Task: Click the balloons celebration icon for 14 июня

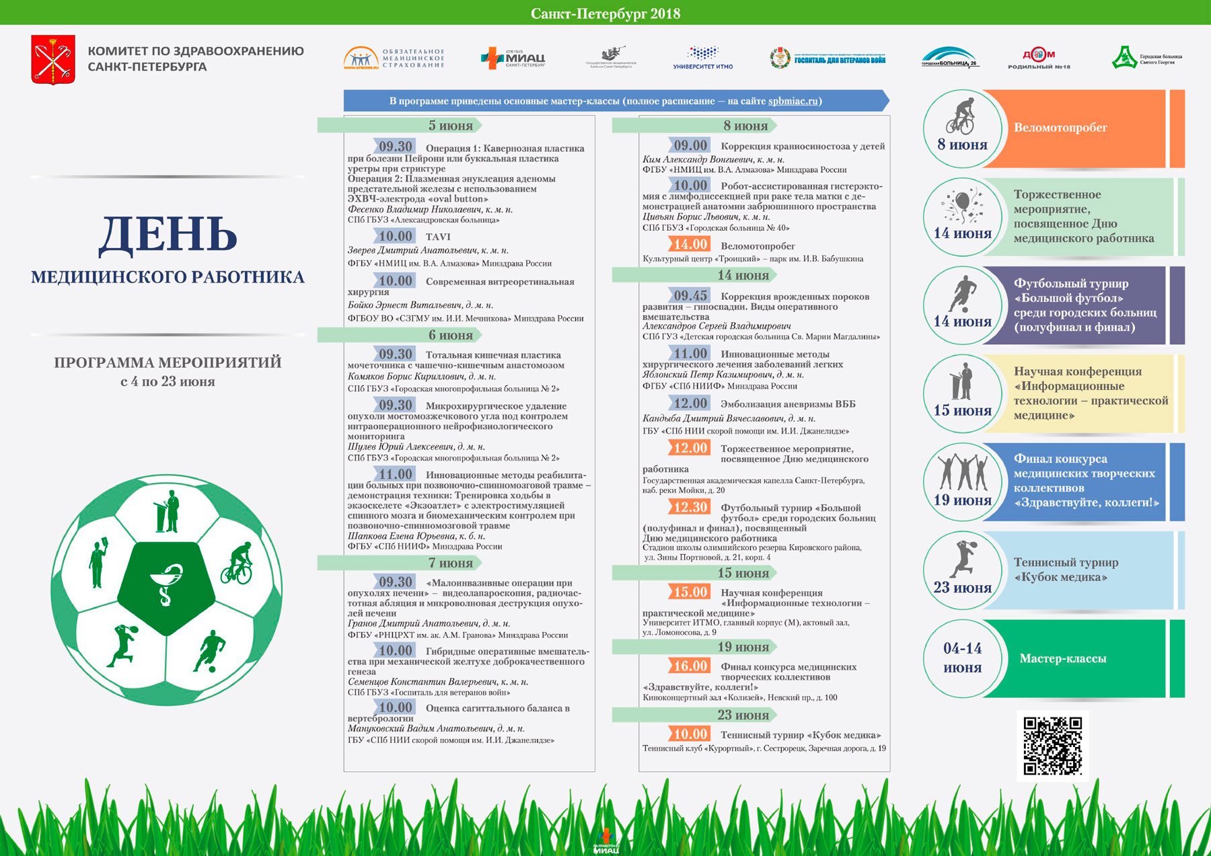Action: [x=962, y=206]
